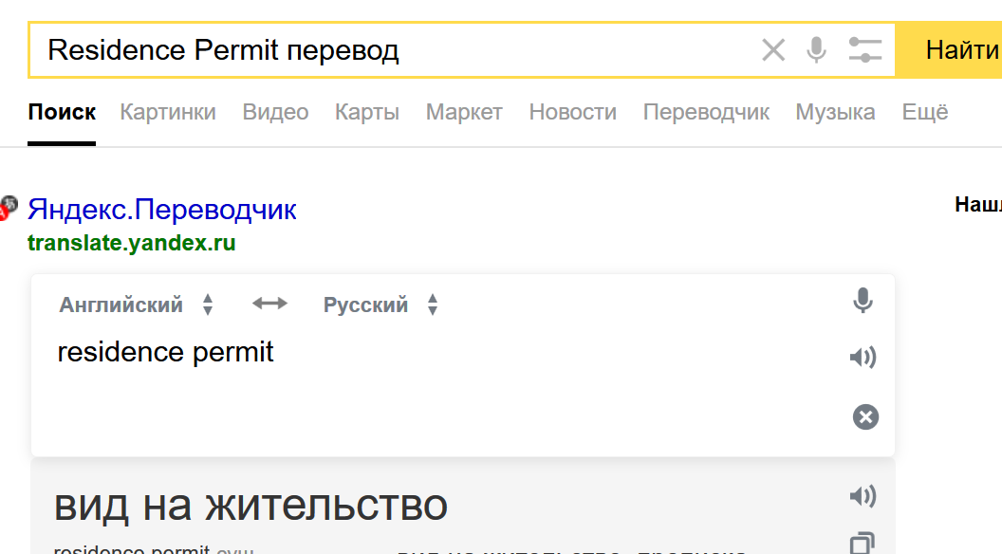Follow the translate.yandex.ru URL link
The width and height of the screenshot is (1002, 554).
131,243
